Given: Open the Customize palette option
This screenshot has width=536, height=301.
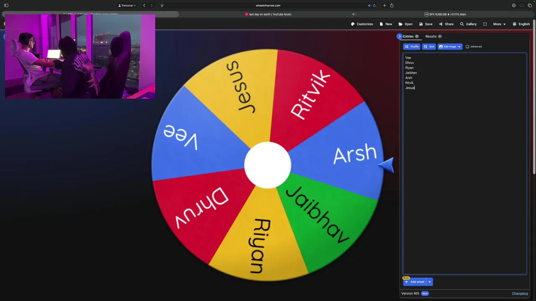Looking at the screenshot, I should point(362,24).
